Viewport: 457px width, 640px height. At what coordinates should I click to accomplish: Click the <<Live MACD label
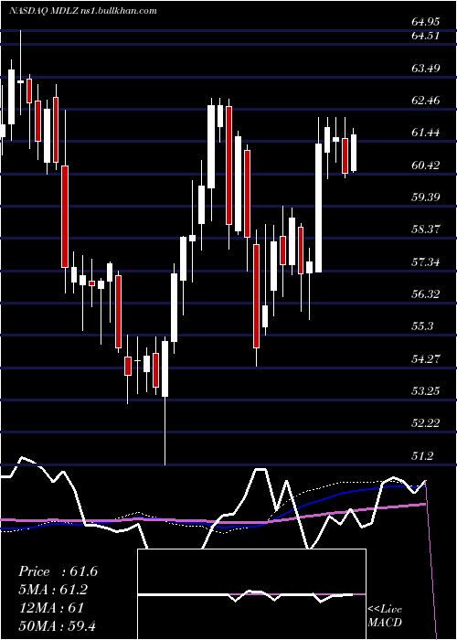(x=385, y=615)
